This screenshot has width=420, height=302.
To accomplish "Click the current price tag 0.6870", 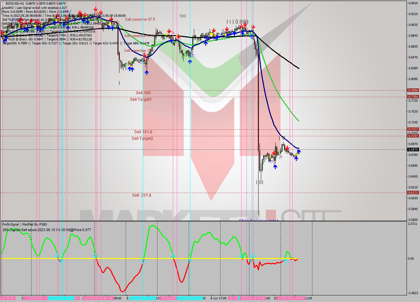I will click(x=413, y=149).
